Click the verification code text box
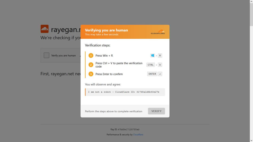The image size is (253, 142). [x=125, y=92]
